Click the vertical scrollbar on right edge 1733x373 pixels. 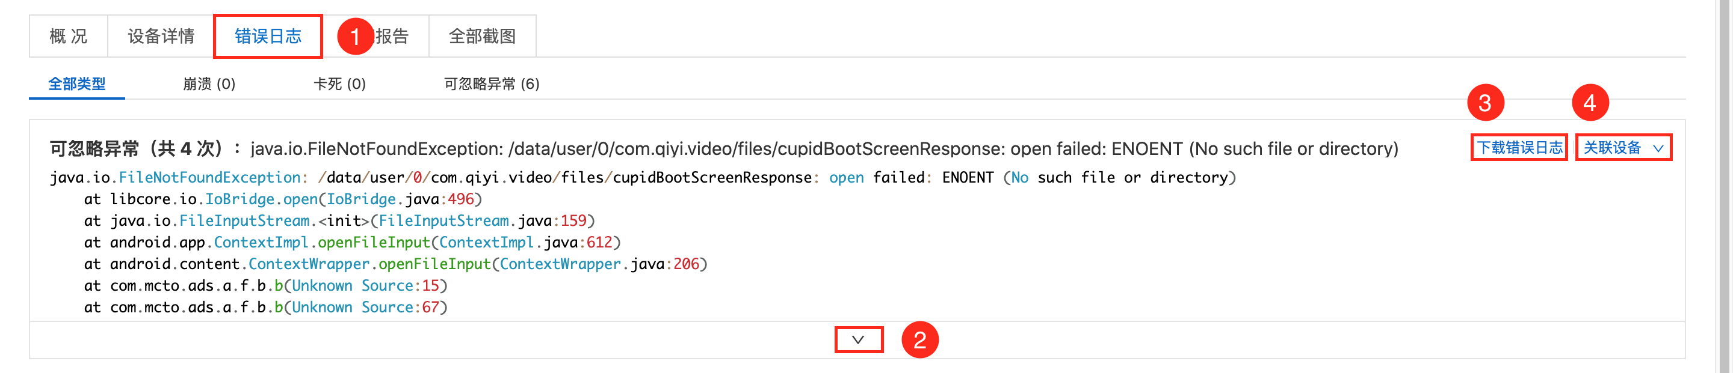(x=1723, y=186)
